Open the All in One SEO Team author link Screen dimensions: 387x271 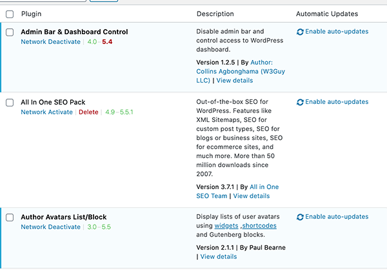[237, 192]
